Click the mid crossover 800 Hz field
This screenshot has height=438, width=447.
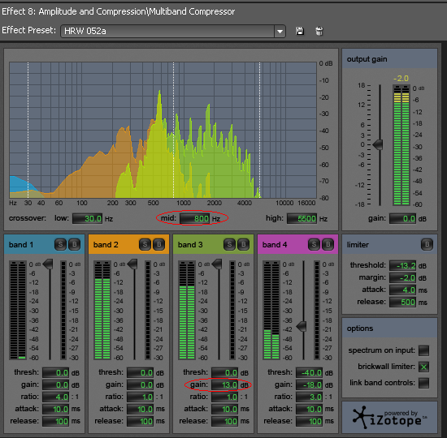pos(195,218)
